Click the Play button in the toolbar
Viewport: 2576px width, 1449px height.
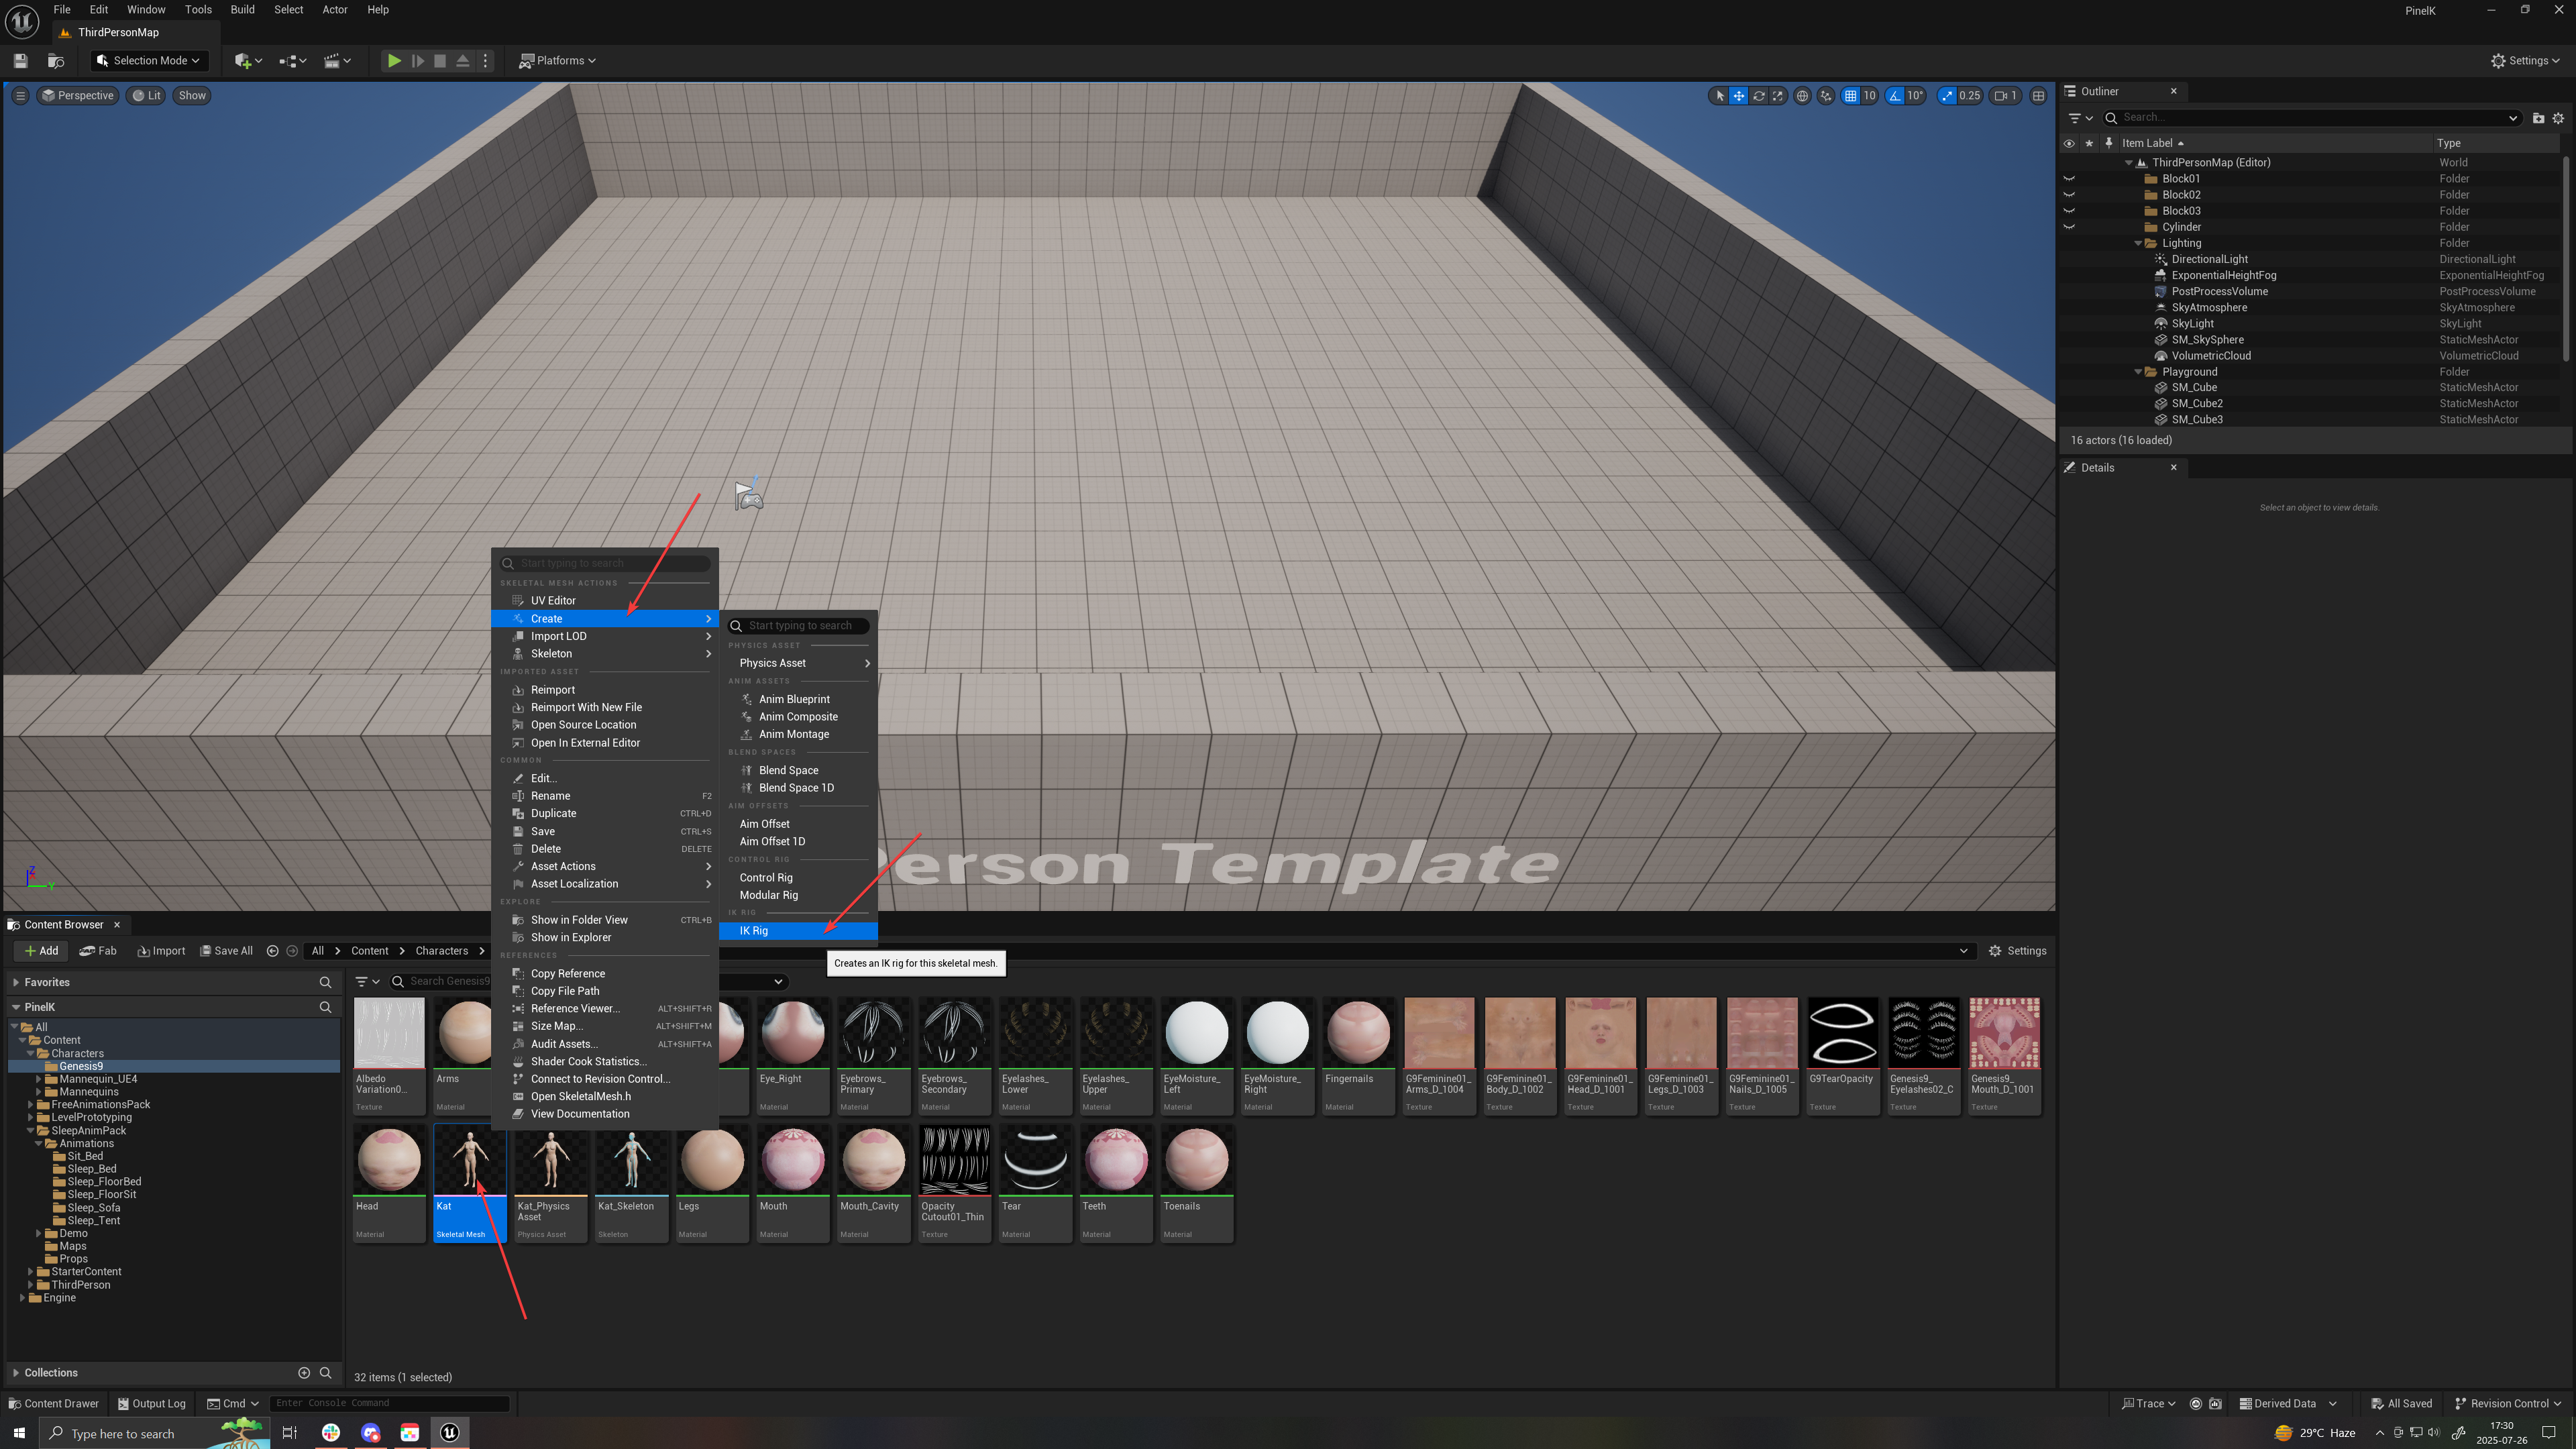click(394, 61)
